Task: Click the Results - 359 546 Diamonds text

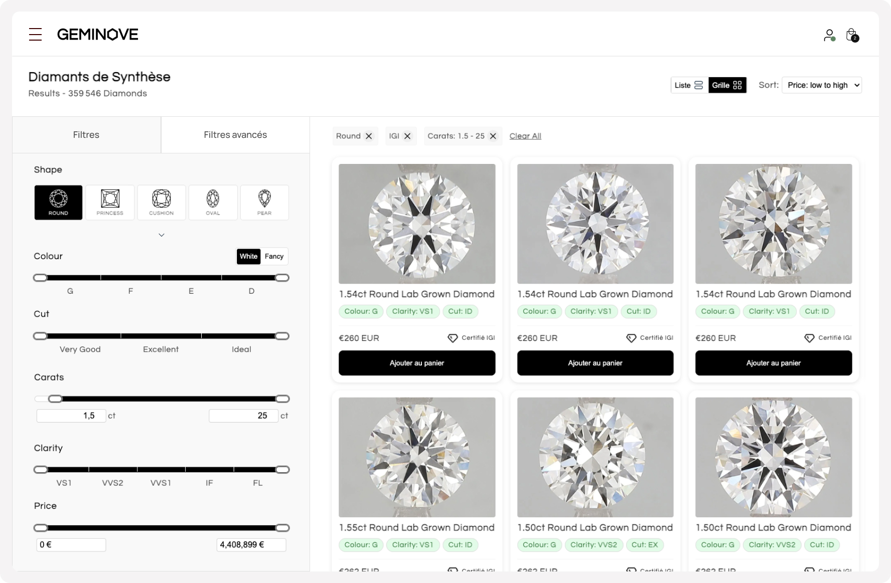Action: (x=88, y=93)
